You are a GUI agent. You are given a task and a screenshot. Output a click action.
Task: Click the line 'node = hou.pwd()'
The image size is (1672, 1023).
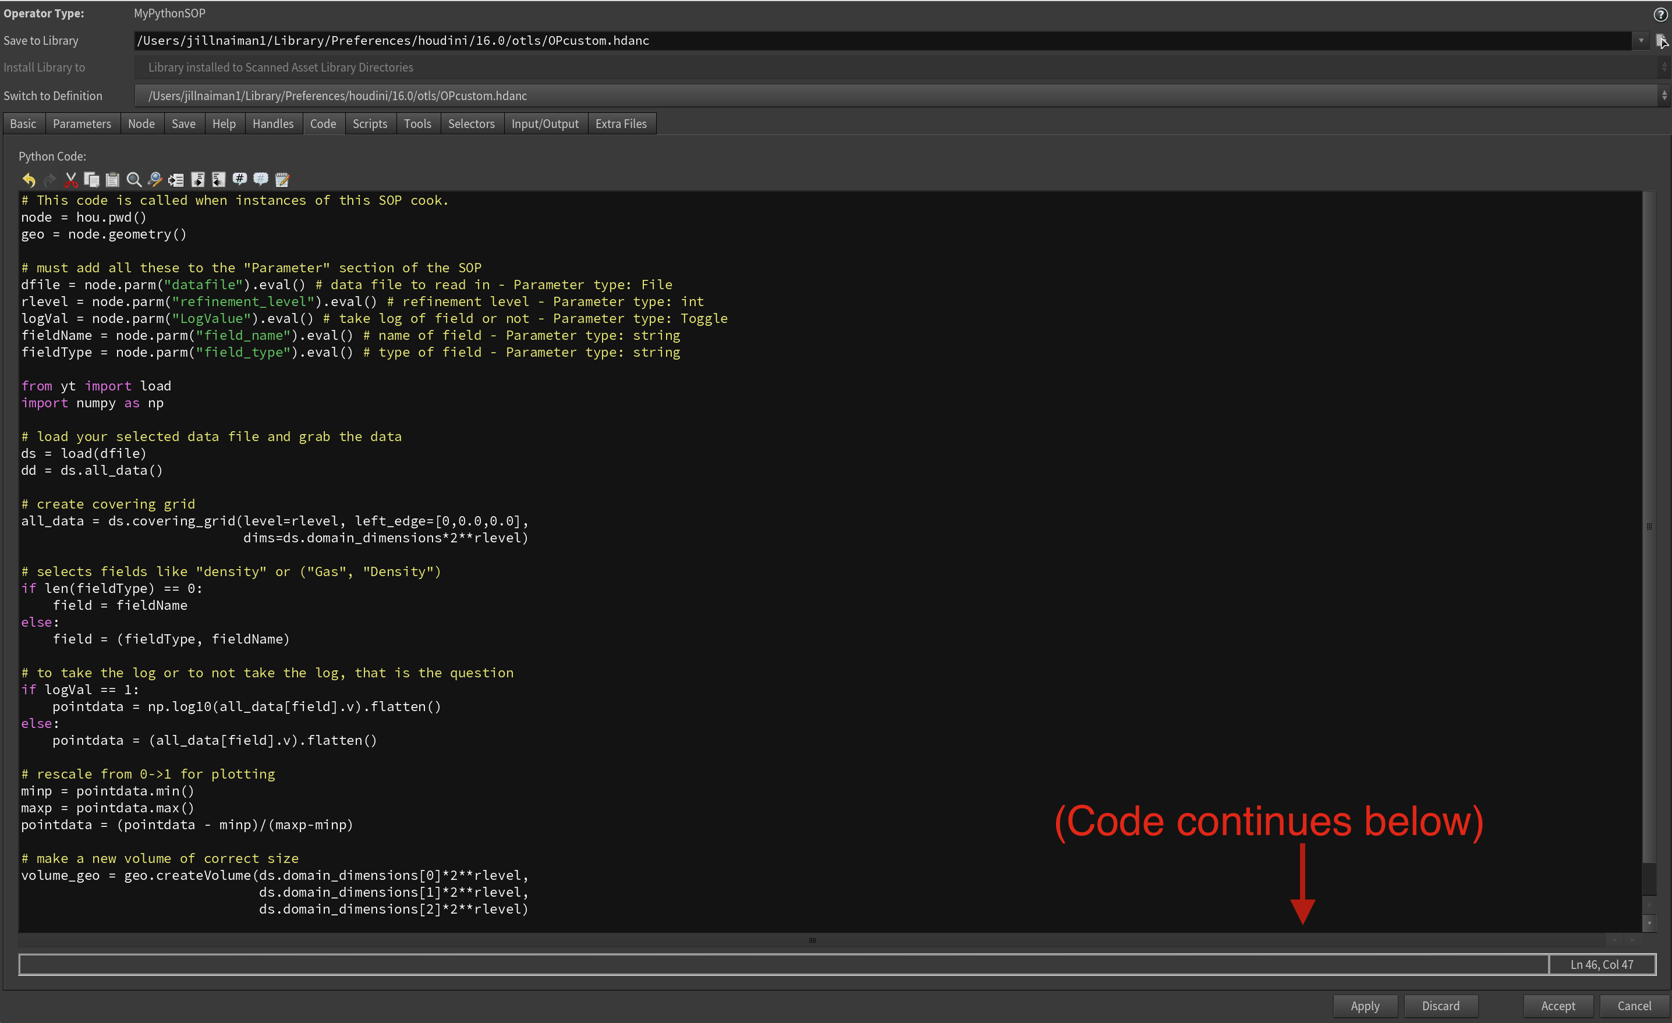pos(83,217)
